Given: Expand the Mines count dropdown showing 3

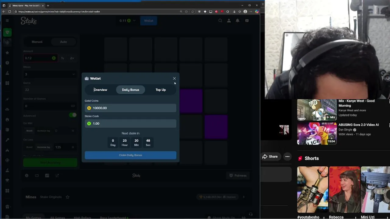Looking at the screenshot, I should coord(50,74).
